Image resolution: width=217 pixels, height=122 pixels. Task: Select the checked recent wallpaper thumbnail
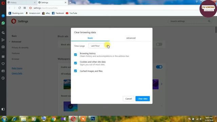coord(71,106)
